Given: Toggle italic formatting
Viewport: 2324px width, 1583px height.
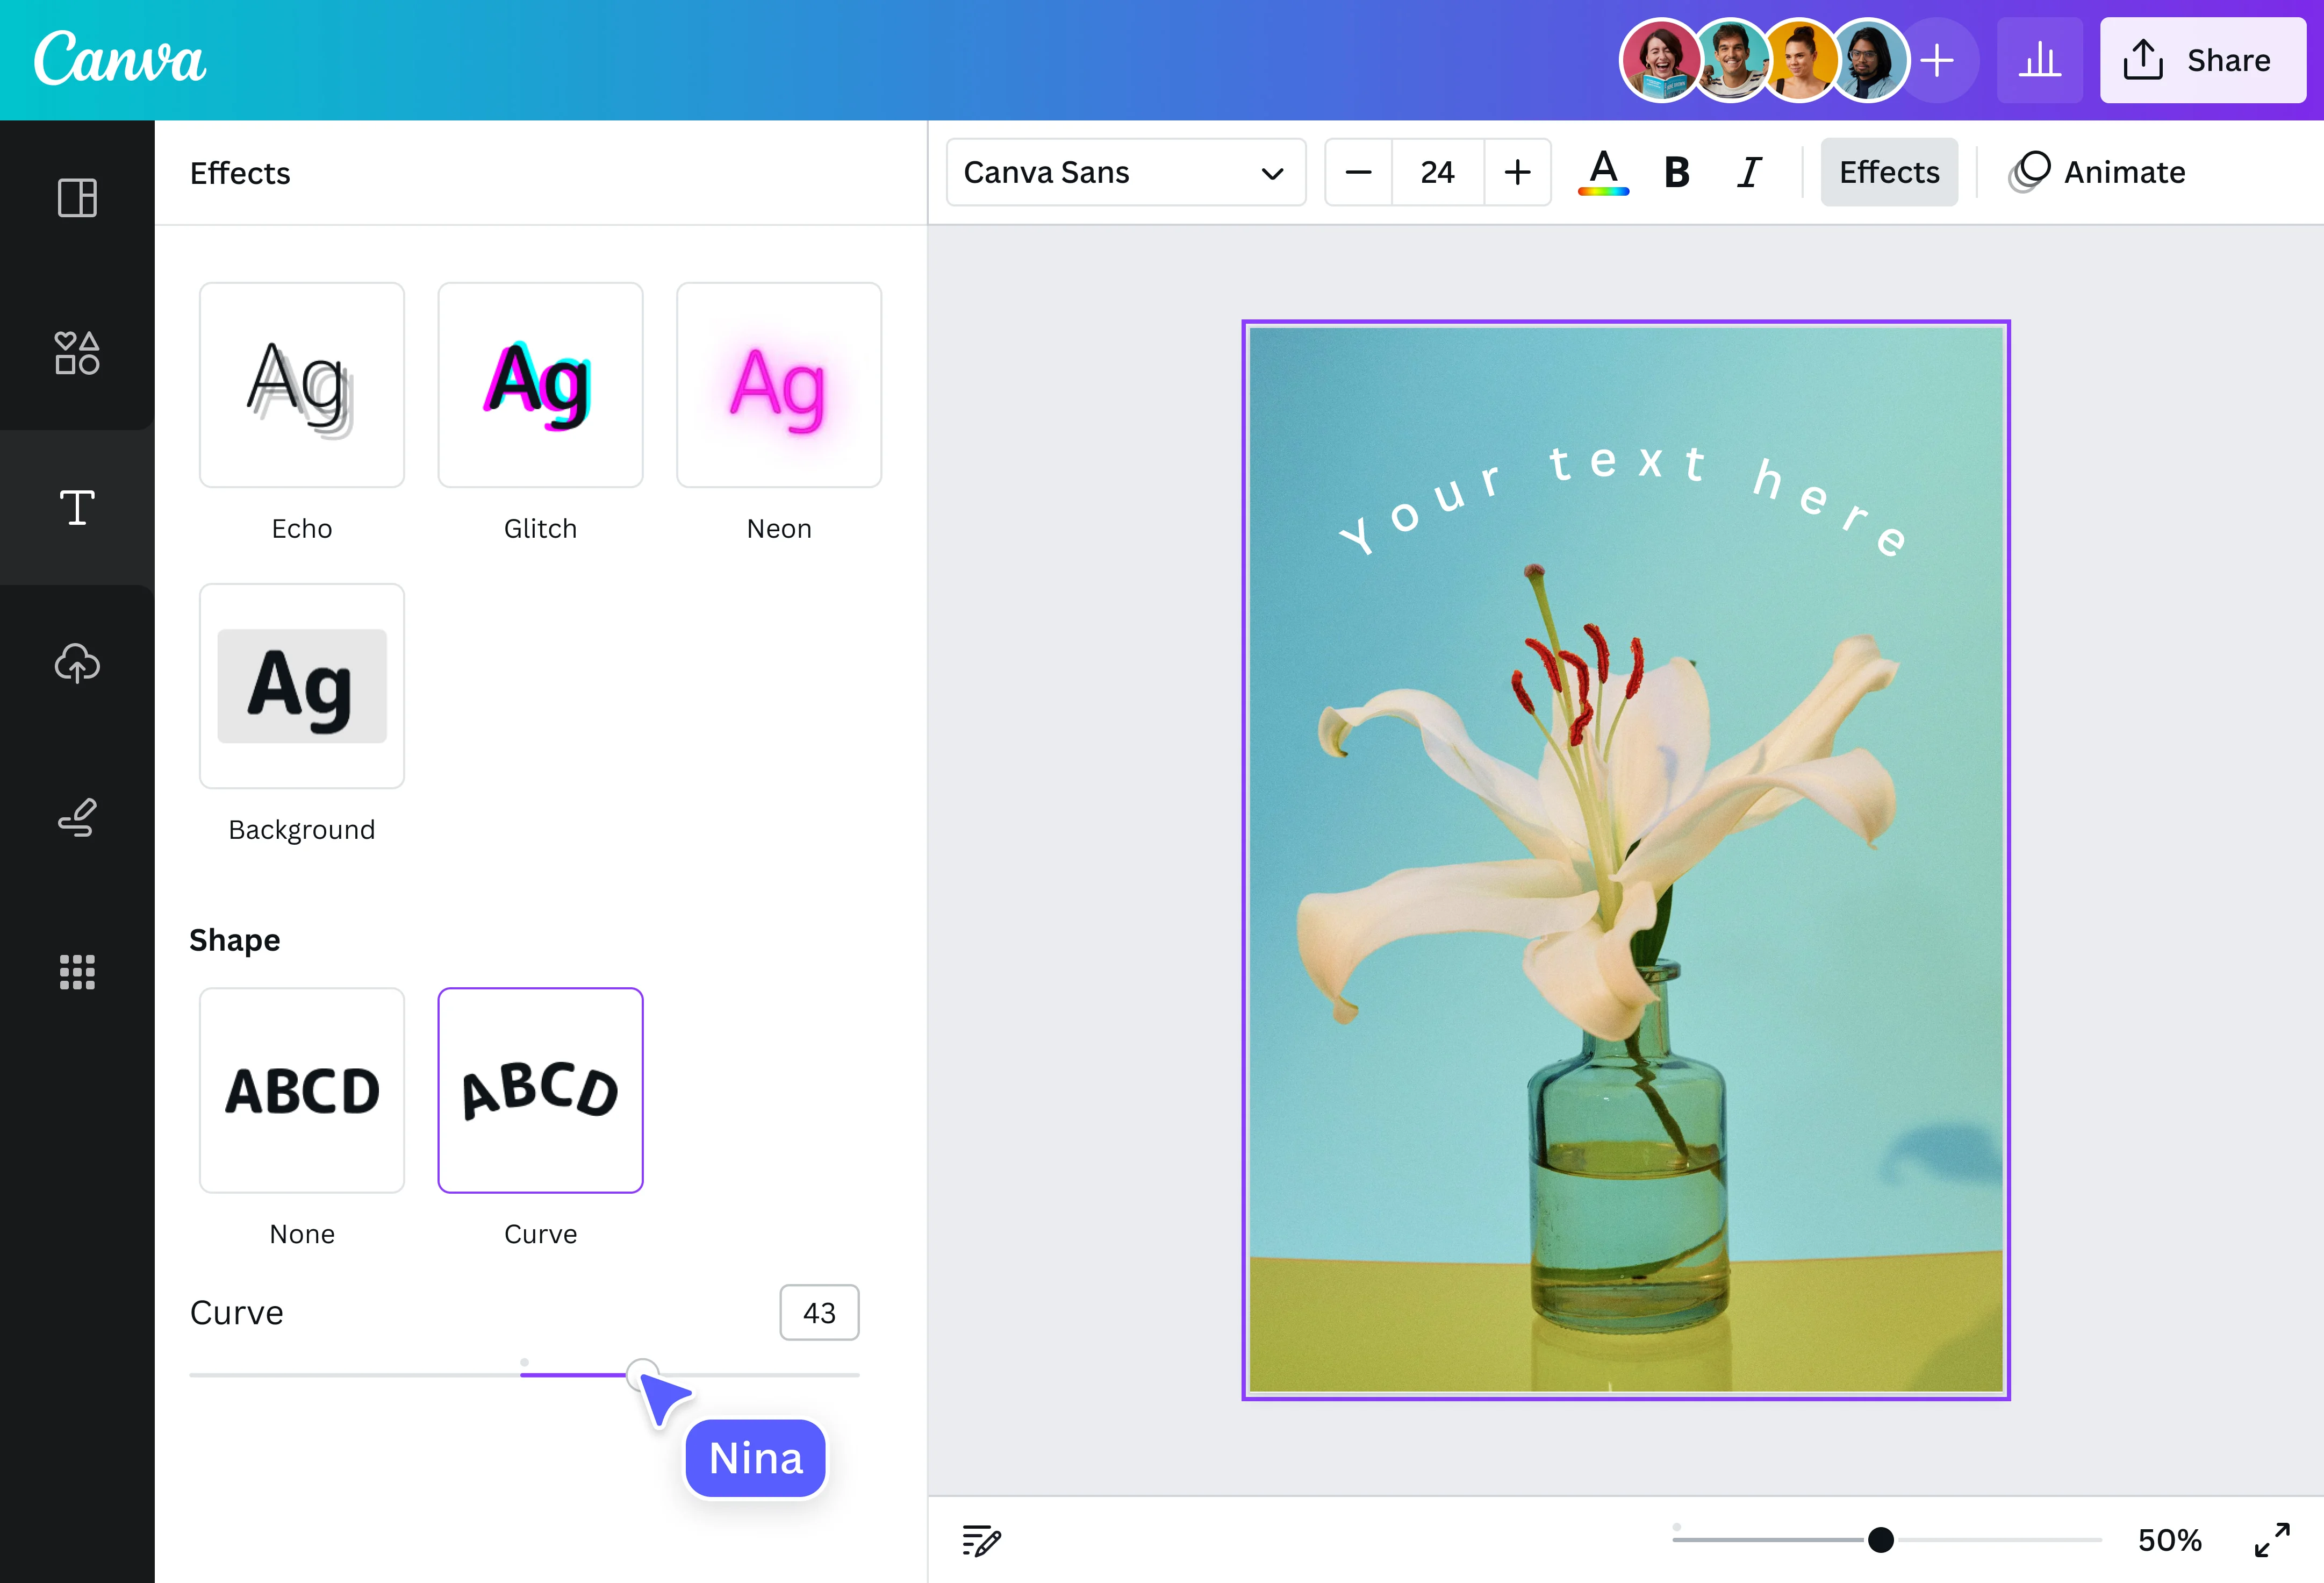Looking at the screenshot, I should point(1749,171).
